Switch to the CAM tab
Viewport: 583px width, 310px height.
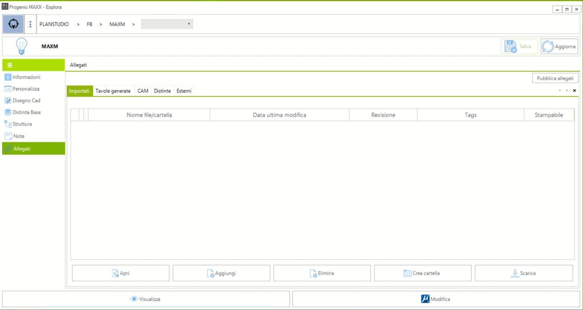(143, 91)
